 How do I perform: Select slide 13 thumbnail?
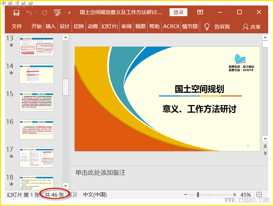click(37, 46)
